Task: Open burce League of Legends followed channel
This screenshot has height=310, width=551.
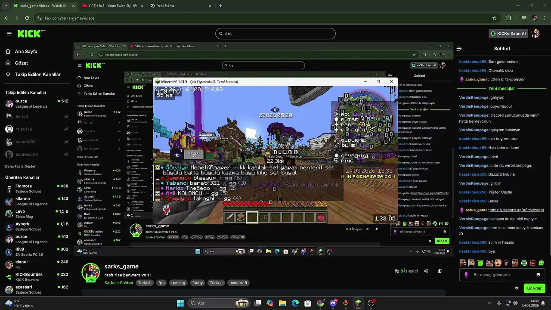Action: coord(37,103)
